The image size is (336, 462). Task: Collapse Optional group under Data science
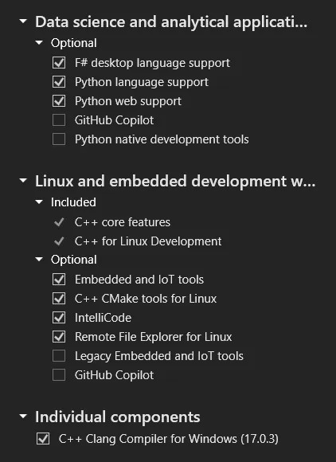39,43
